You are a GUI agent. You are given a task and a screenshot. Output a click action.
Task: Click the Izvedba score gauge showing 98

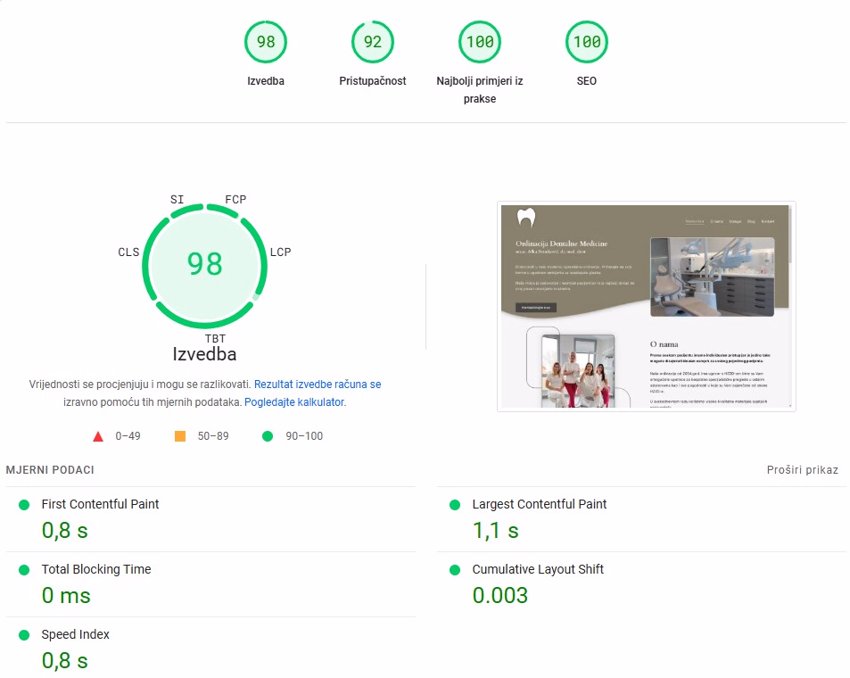click(266, 42)
